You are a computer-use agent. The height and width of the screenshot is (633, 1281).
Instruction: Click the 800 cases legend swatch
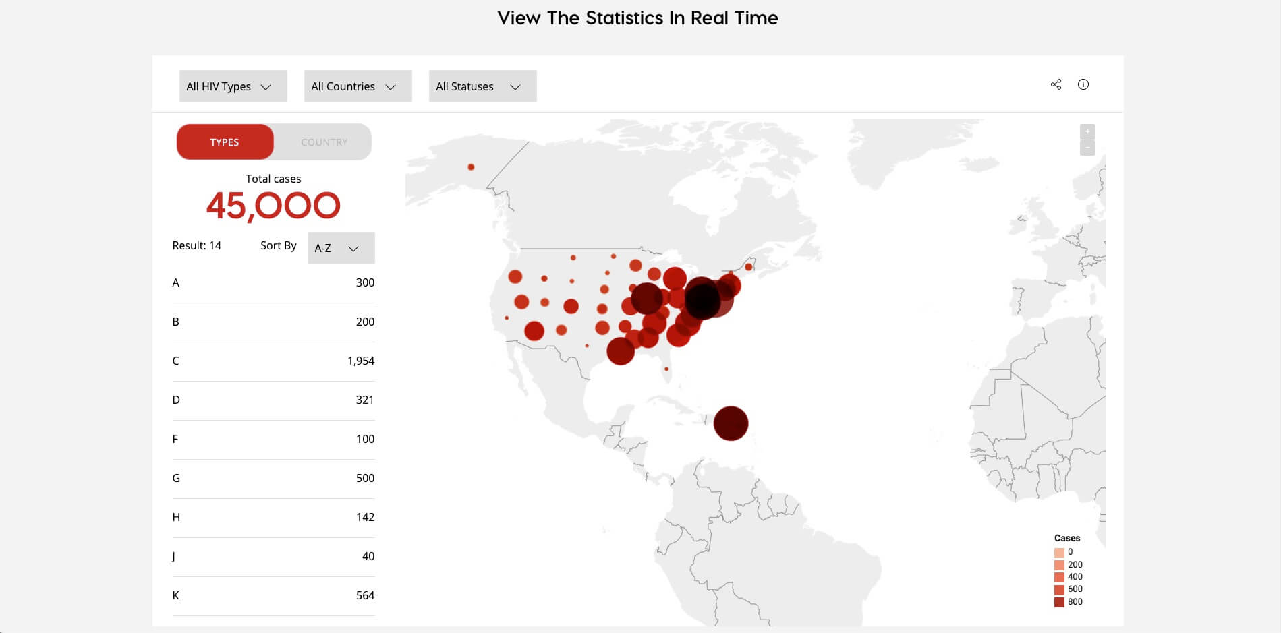coord(1059,602)
